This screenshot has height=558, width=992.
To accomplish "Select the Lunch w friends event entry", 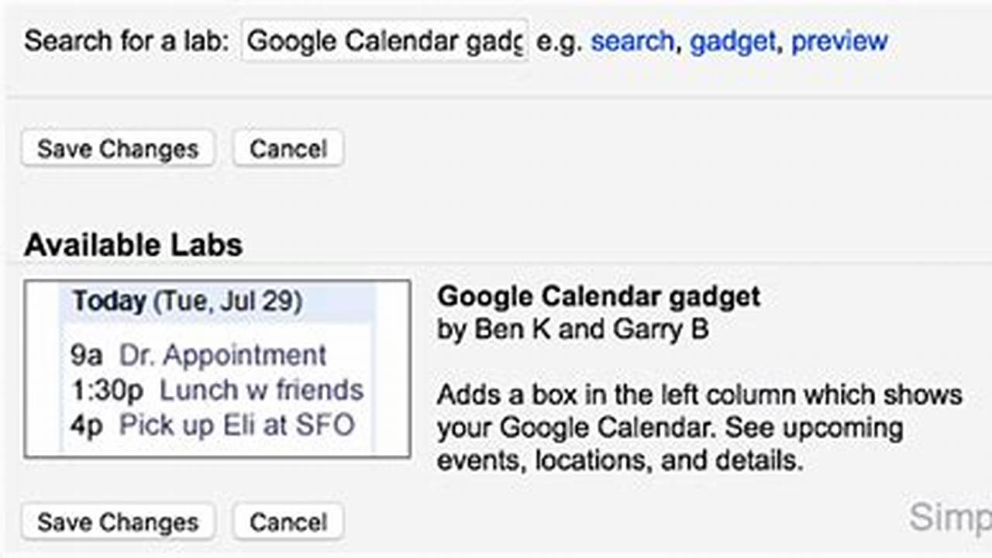I will point(263,391).
